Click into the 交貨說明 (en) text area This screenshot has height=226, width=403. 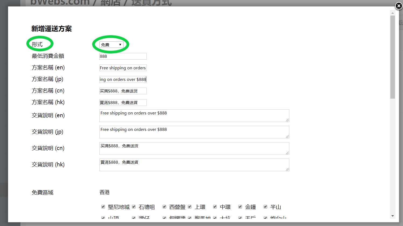tap(194, 116)
